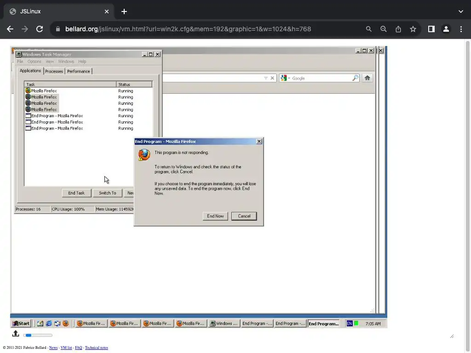The width and height of the screenshot is (471, 353).
Task: Open Task Manager Windows menu
Action: click(66, 62)
